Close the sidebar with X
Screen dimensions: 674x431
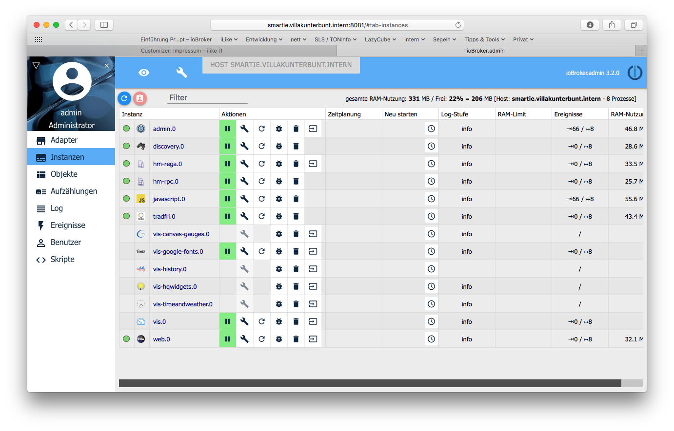[107, 65]
